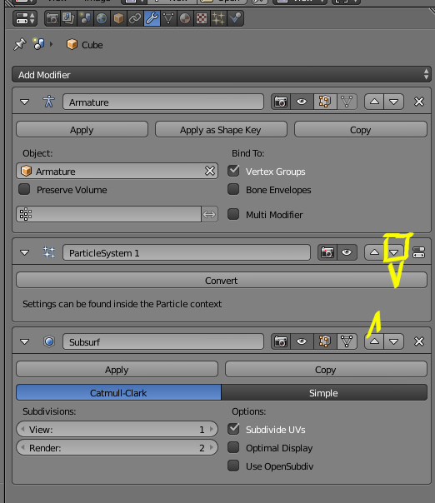Open the Particles properties tab
The image size is (435, 503).
pyautogui.click(x=218, y=18)
